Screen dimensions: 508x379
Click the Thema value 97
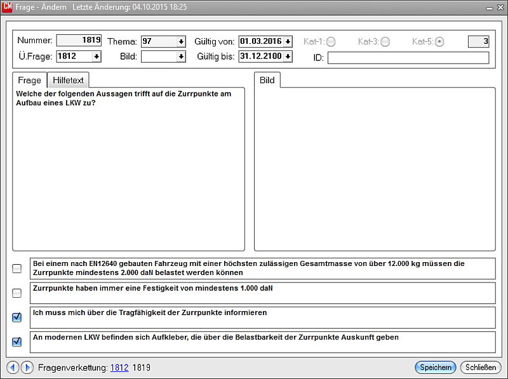click(x=147, y=41)
